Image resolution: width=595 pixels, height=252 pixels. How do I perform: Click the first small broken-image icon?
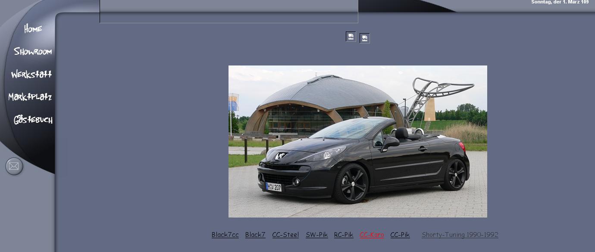[351, 37]
